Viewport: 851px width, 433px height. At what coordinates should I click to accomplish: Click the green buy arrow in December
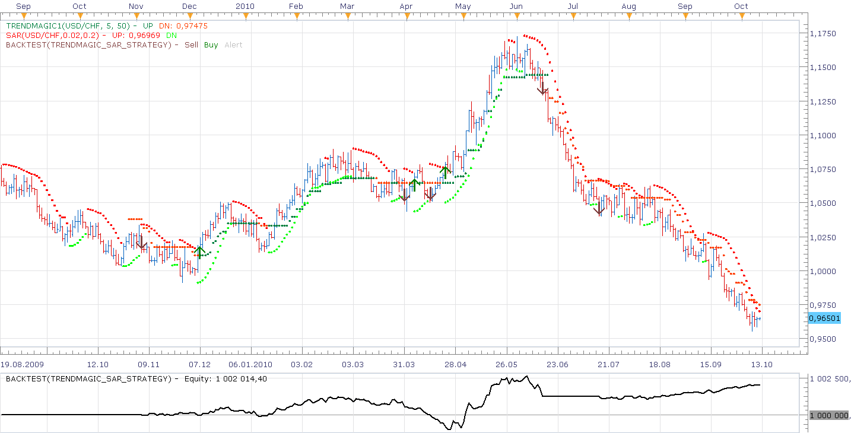[x=200, y=252]
